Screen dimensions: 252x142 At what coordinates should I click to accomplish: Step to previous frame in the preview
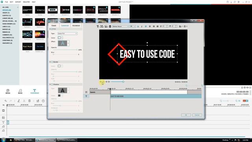pyautogui.click(x=106, y=82)
